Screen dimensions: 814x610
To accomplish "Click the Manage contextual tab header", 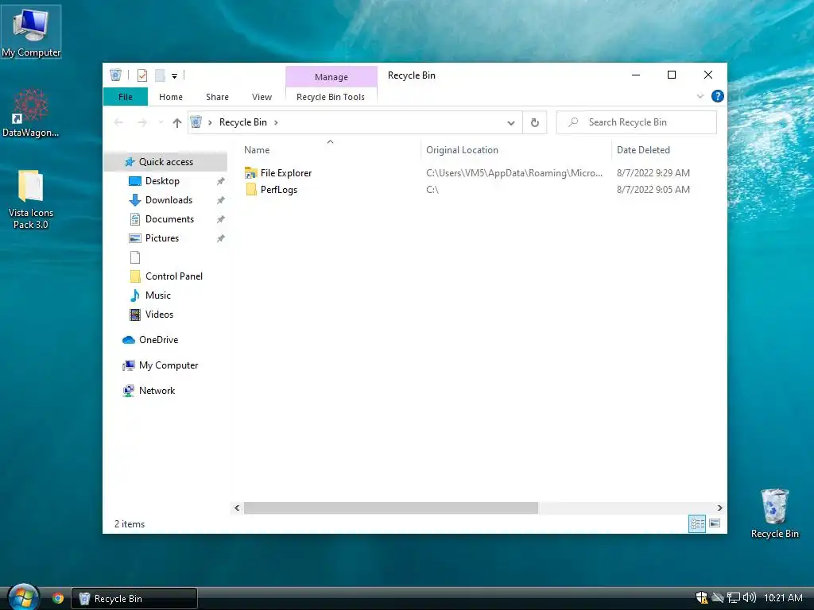I will pos(331,77).
